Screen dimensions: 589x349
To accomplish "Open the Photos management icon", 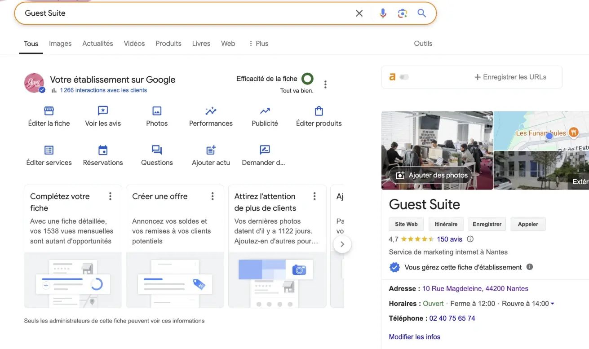I will click(157, 111).
